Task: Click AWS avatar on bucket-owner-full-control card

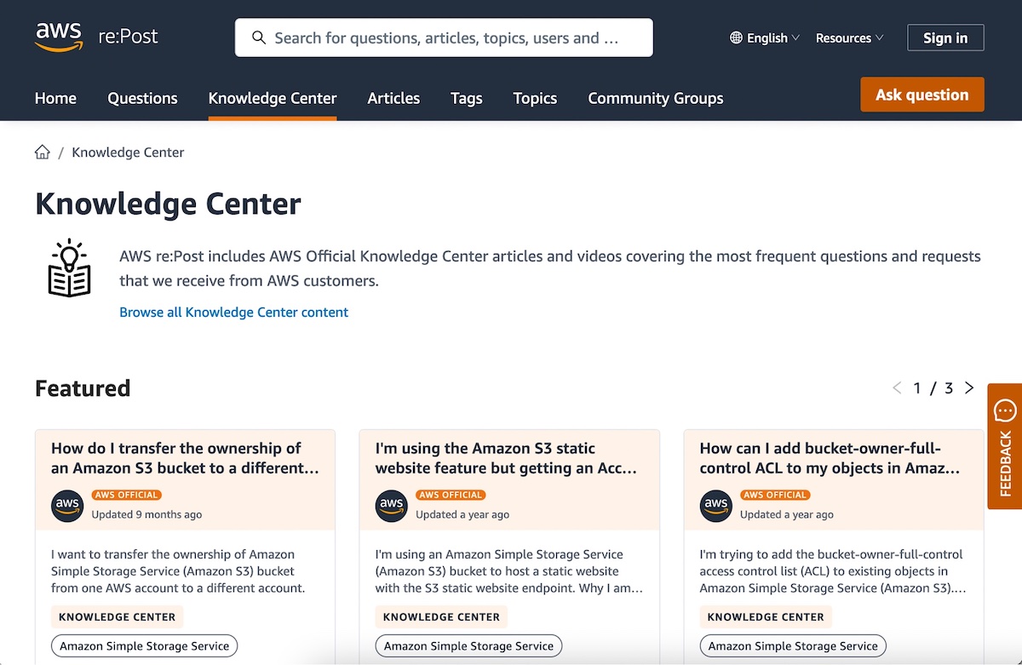Action: 716,506
